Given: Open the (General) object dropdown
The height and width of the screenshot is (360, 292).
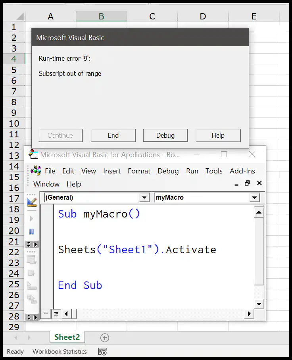Looking at the screenshot, I should (144, 198).
